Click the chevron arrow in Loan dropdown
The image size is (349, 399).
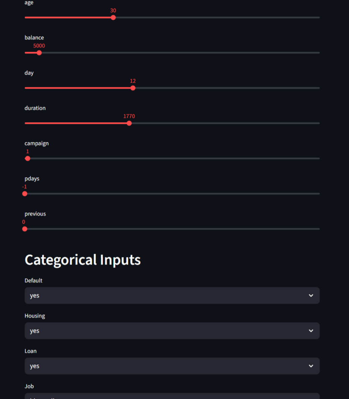click(311, 366)
